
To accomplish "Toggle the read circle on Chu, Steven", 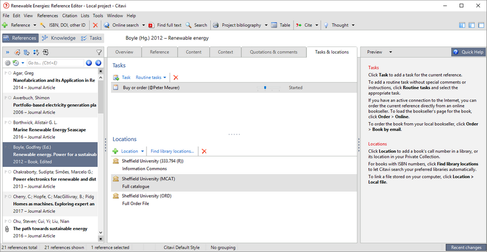I will point(10,221).
